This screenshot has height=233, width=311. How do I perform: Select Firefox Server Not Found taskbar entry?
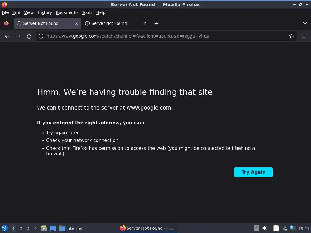[x=148, y=228]
